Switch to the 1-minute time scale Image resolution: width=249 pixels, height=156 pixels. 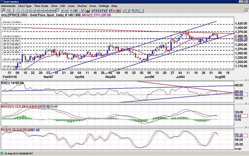(21, 11)
